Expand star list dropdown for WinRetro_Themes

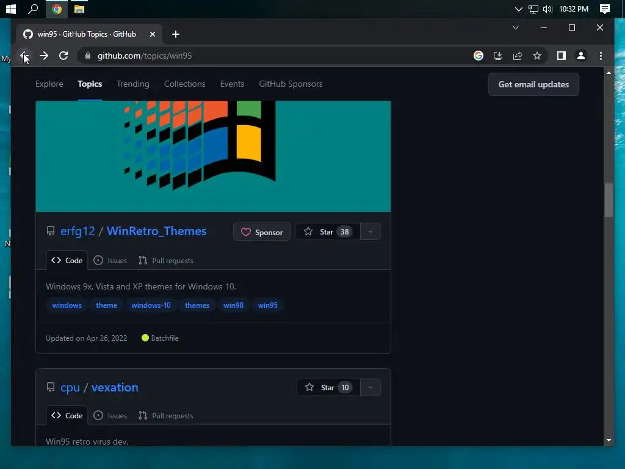point(370,231)
